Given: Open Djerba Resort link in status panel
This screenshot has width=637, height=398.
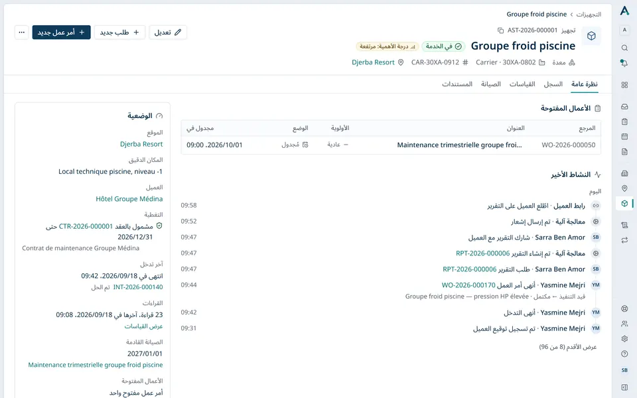Looking at the screenshot, I should click(x=141, y=144).
